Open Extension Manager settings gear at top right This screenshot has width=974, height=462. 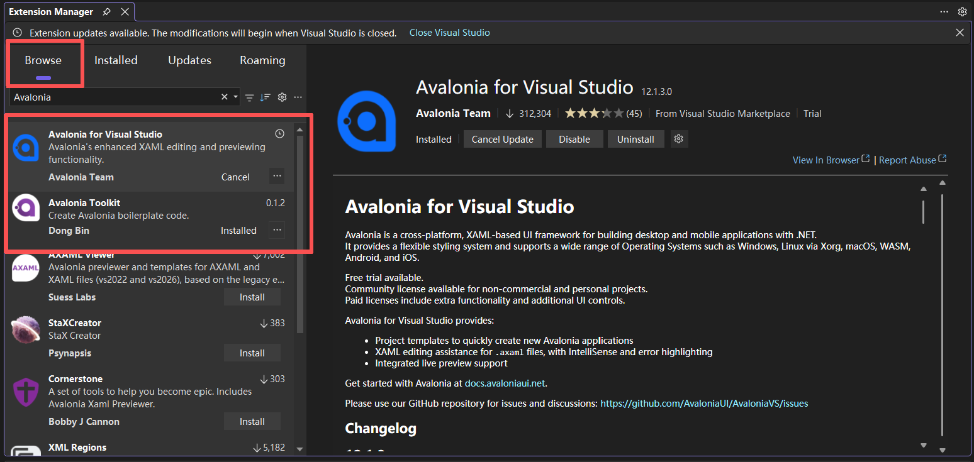click(962, 12)
